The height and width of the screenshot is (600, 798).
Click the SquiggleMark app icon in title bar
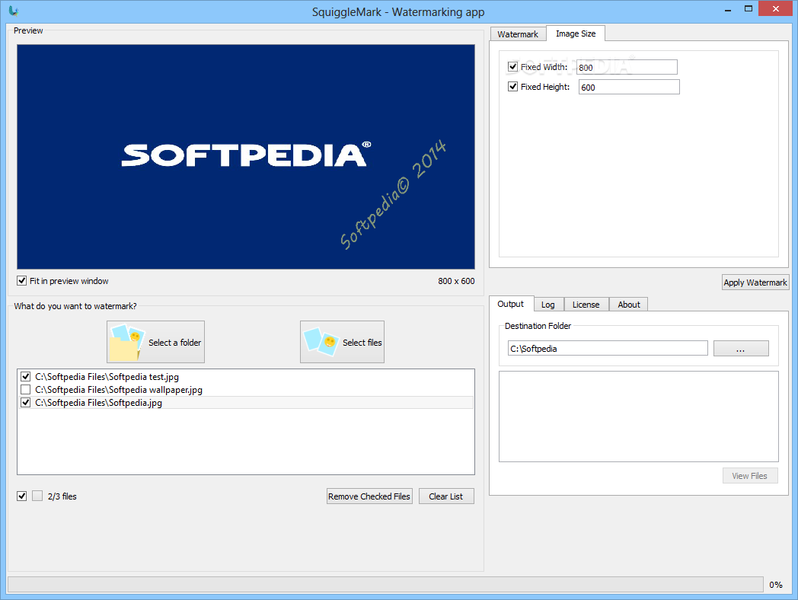tap(14, 11)
